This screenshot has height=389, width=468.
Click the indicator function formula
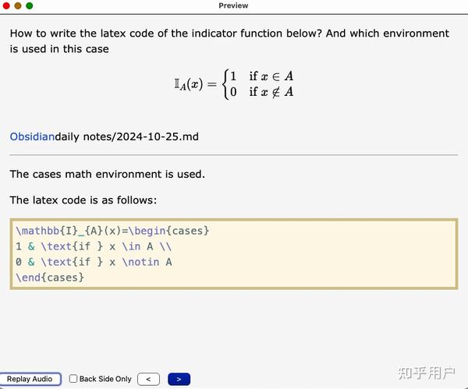click(x=233, y=84)
